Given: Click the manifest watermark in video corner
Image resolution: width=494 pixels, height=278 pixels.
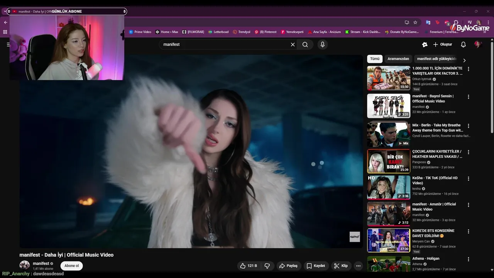Looking at the screenshot, I should coord(355,237).
